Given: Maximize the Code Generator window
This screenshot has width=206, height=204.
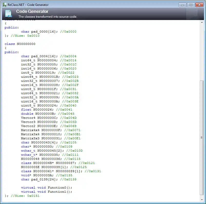Looking at the screenshot, I should coord(191,5).
